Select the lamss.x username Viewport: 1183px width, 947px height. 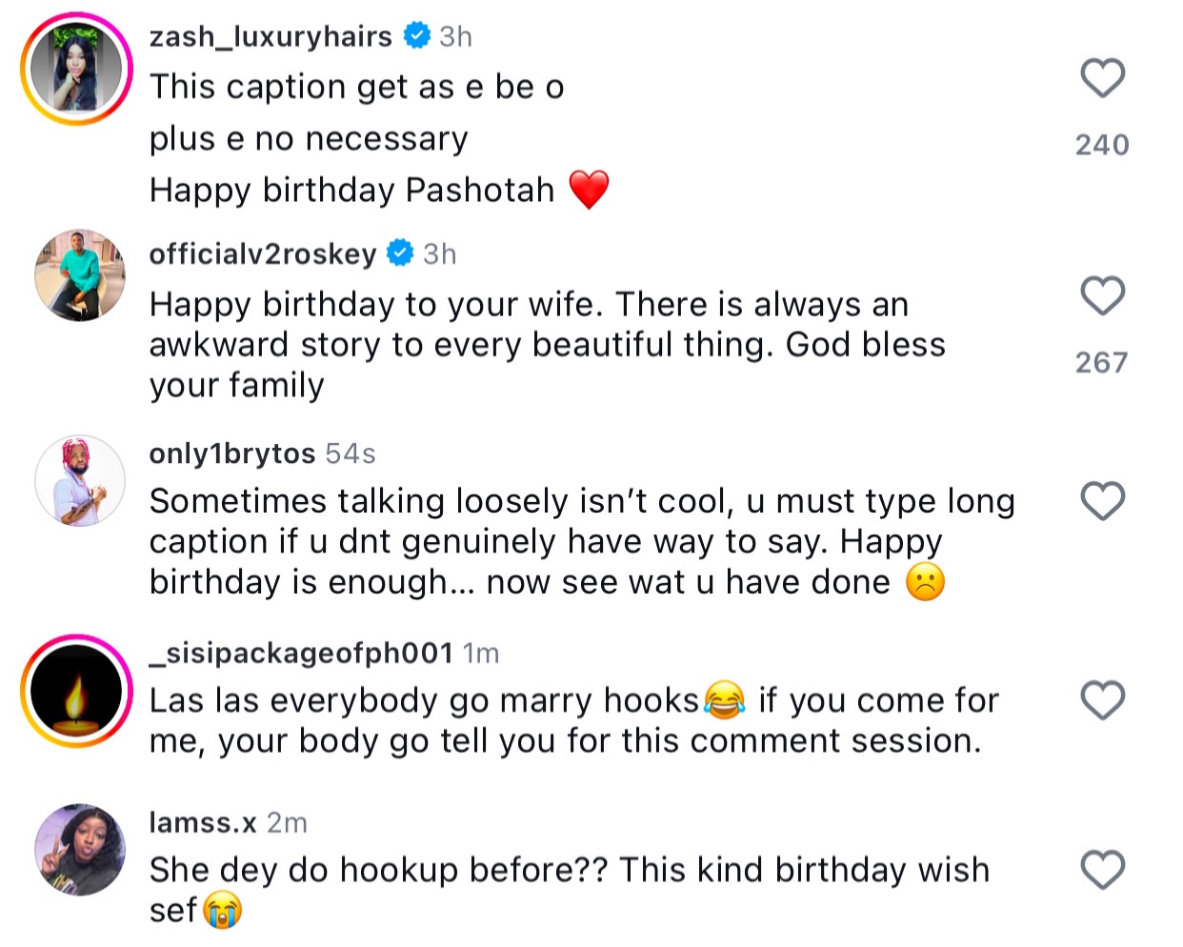click(203, 822)
